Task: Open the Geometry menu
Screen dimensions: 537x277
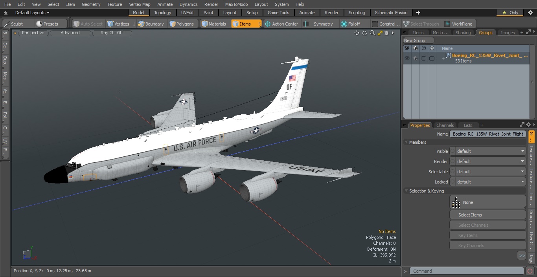Action: (91, 4)
